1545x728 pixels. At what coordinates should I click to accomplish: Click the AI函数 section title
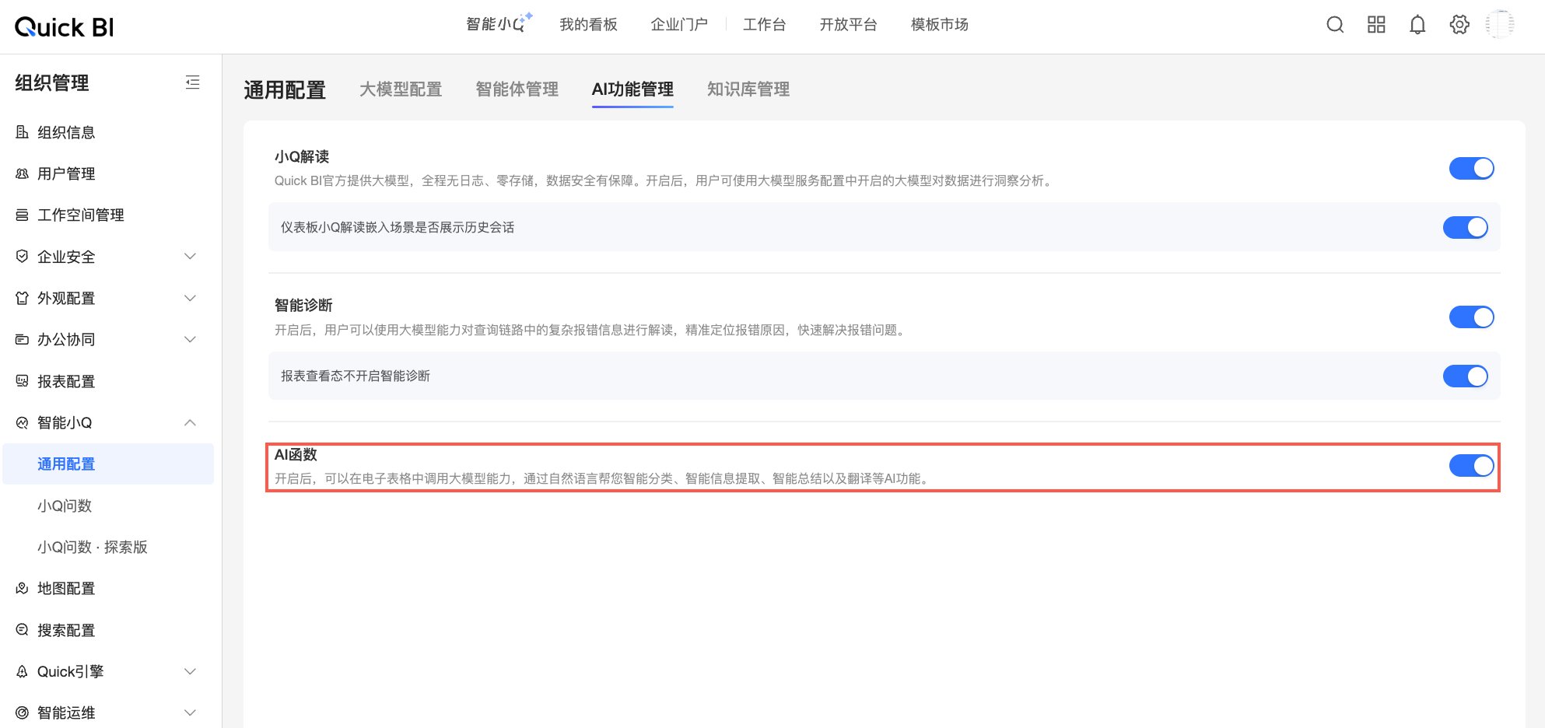[296, 454]
